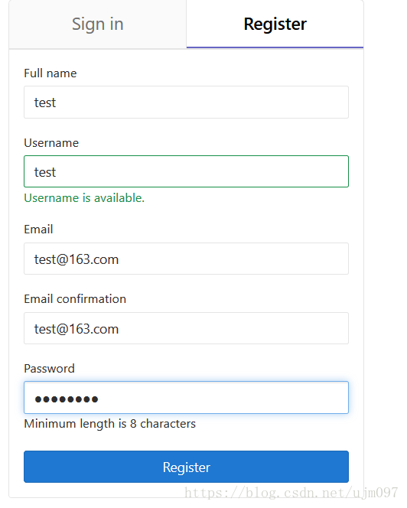Click the 'Minimum length is 8 characters' hint
The width and height of the screenshot is (407, 508).
[110, 424]
